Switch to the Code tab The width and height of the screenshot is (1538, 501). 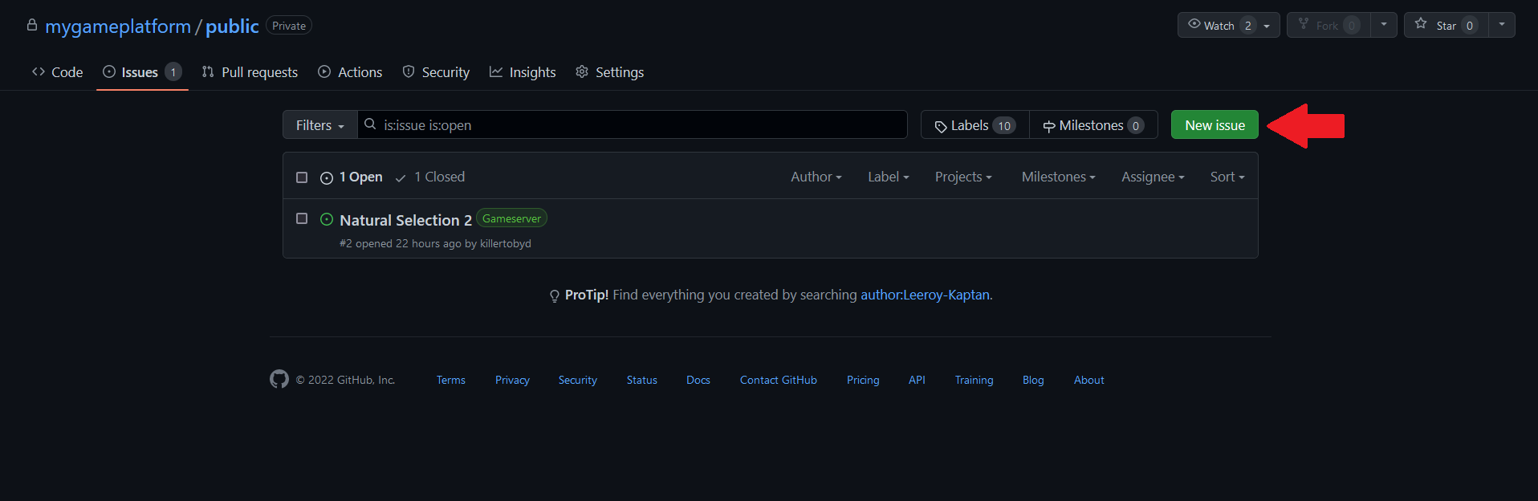click(57, 72)
